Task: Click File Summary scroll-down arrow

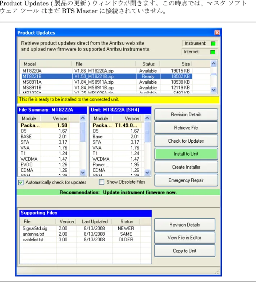Action: pos(83,173)
